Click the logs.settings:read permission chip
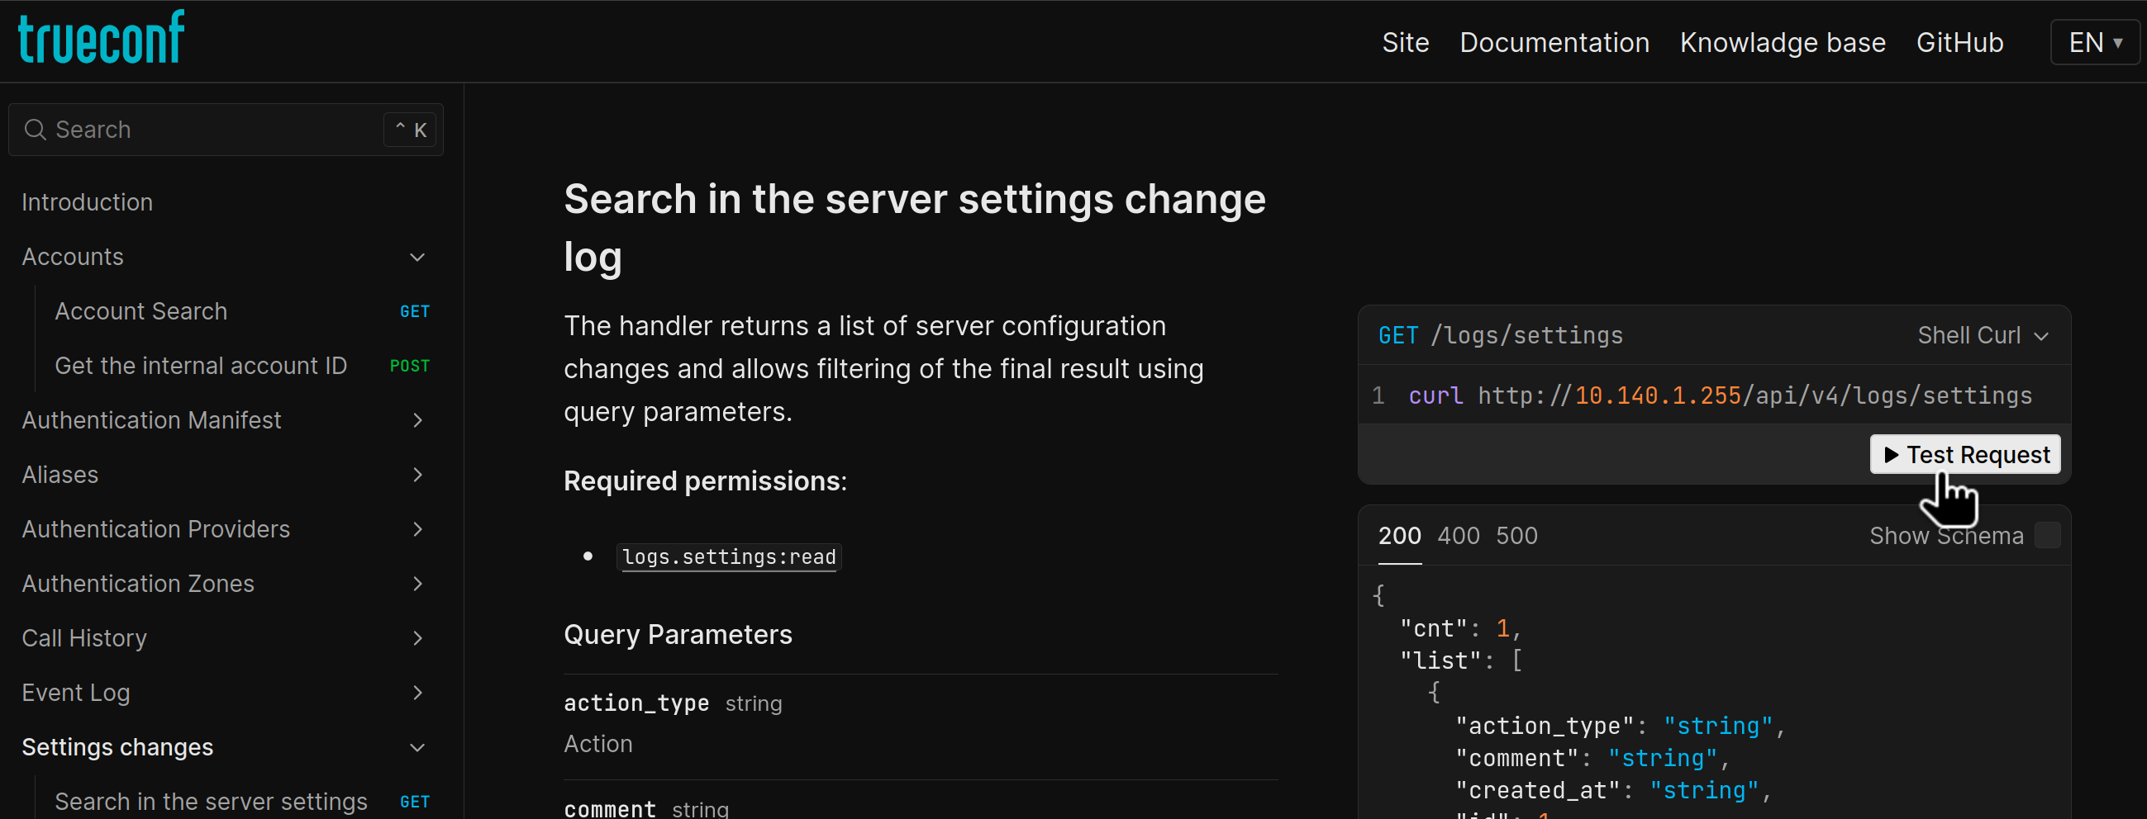 pyautogui.click(x=727, y=556)
